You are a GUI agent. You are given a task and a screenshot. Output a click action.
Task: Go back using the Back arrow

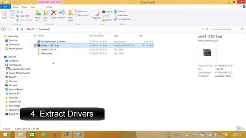coord(3,29)
